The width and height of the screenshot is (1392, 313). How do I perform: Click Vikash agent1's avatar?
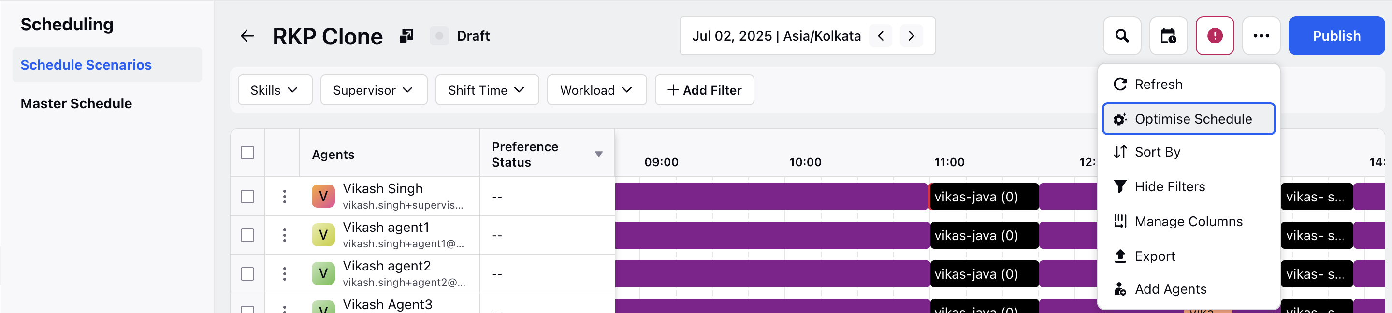[x=323, y=235]
